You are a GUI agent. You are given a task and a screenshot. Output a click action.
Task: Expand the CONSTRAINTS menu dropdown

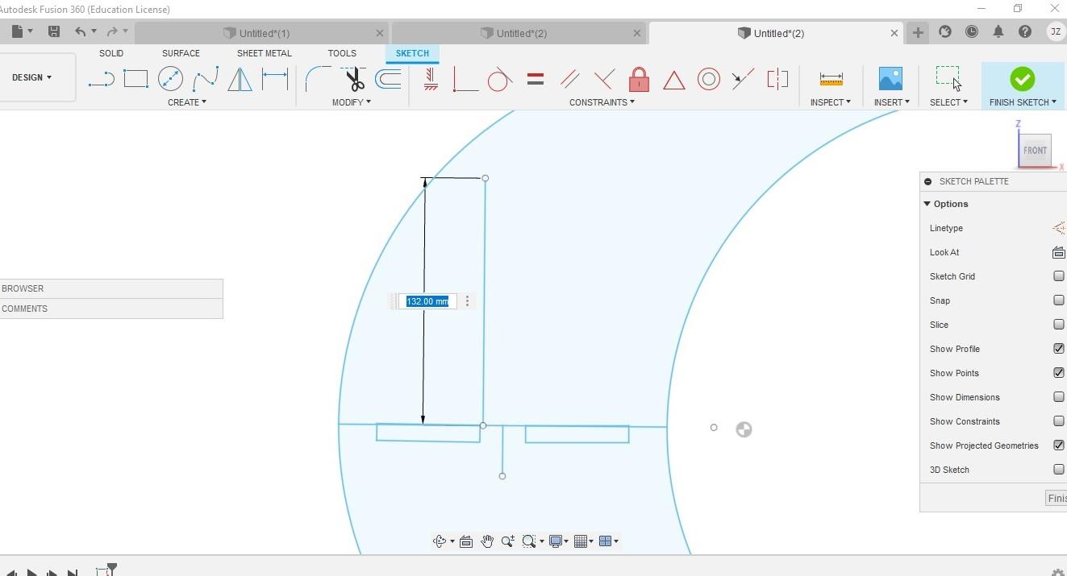[602, 102]
